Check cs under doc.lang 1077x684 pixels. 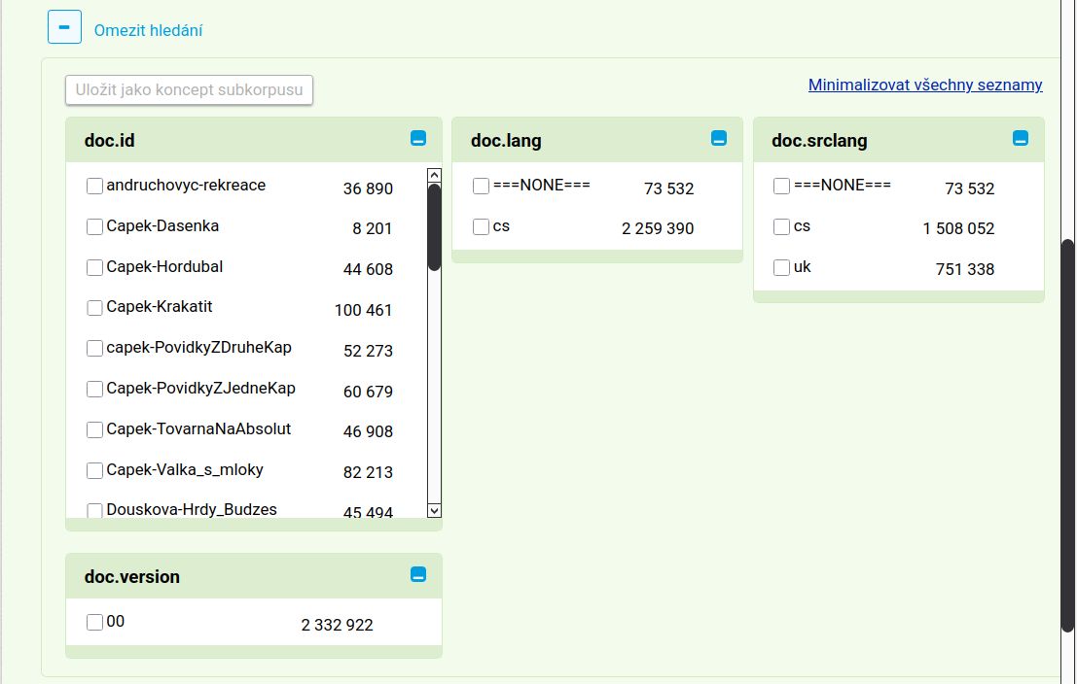[481, 226]
